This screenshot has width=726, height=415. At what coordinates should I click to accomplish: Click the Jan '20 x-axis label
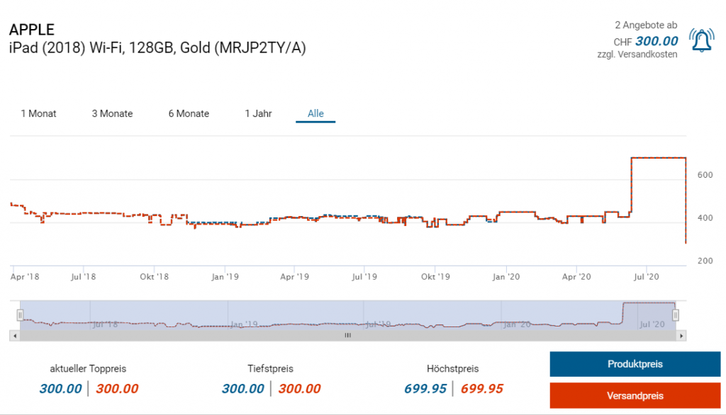(x=508, y=275)
